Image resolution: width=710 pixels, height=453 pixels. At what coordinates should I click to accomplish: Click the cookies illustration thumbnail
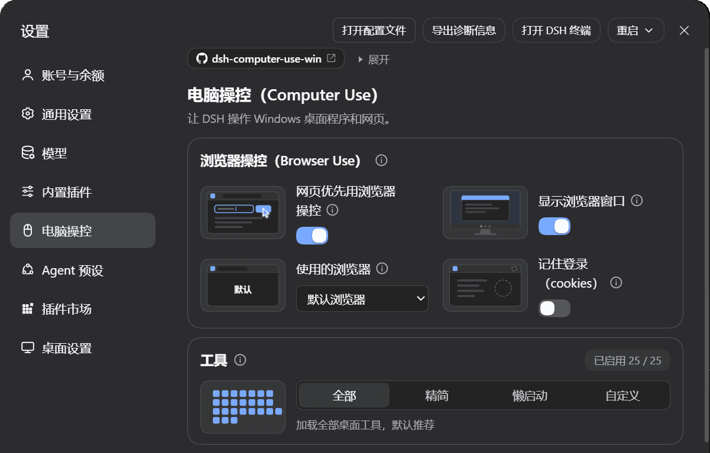(485, 285)
